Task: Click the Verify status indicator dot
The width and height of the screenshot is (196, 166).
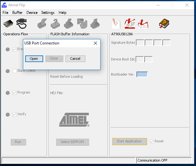Action: tap(8, 115)
